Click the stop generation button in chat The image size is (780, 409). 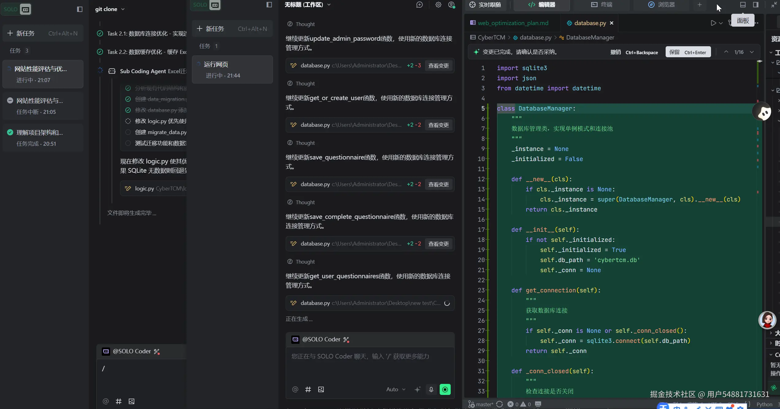445,389
